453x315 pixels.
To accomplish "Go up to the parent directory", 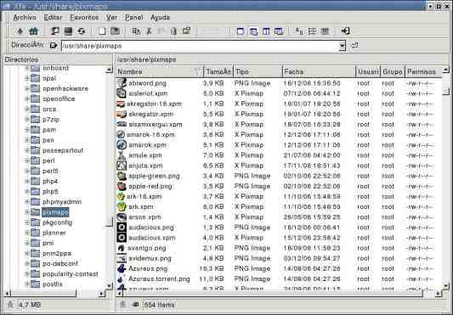I will click(20, 31).
